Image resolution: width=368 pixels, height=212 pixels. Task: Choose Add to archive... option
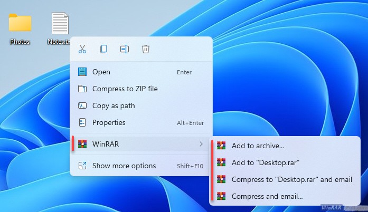tap(258, 146)
